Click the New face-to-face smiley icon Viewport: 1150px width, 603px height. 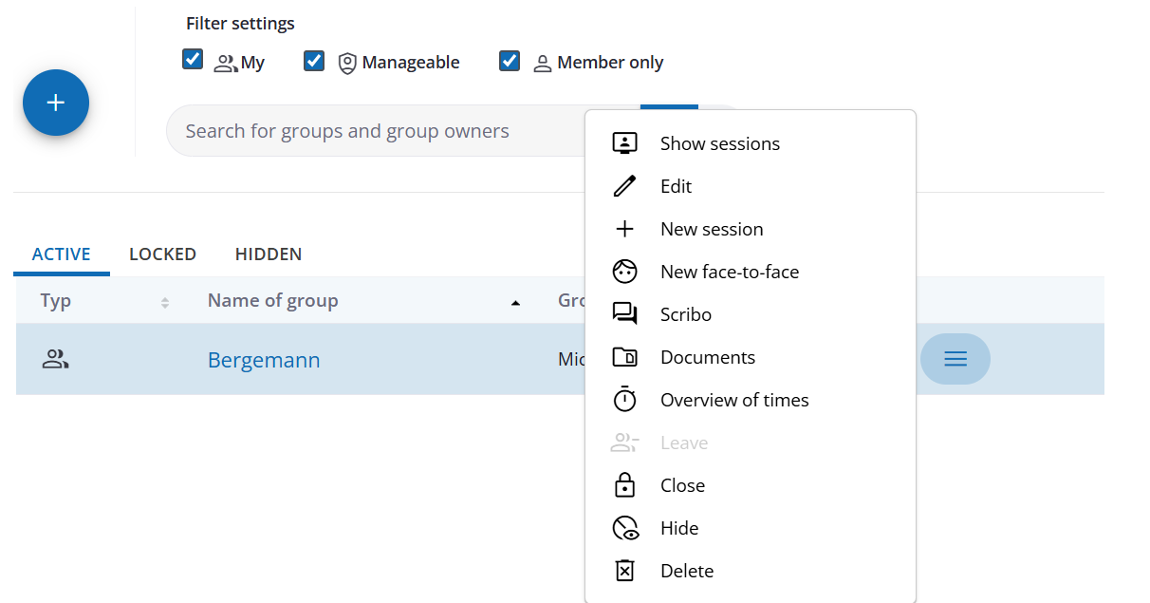point(625,271)
